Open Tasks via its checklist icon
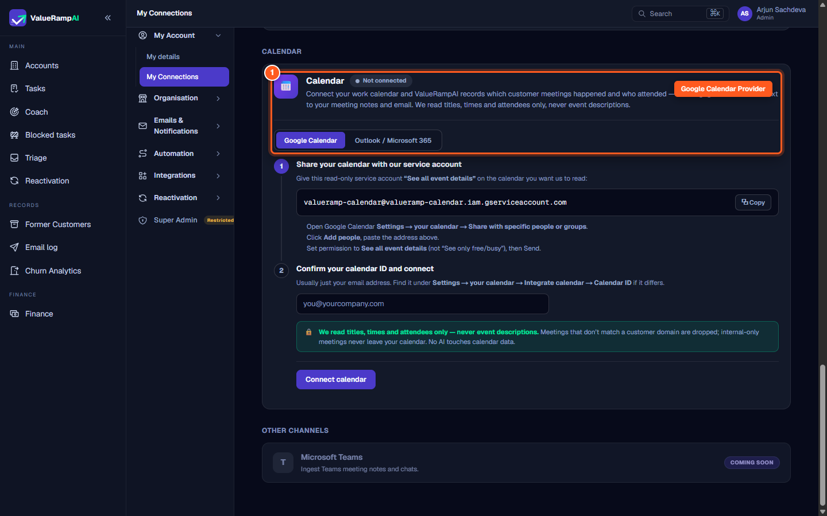Screen dimensions: 827x516 coord(14,88)
